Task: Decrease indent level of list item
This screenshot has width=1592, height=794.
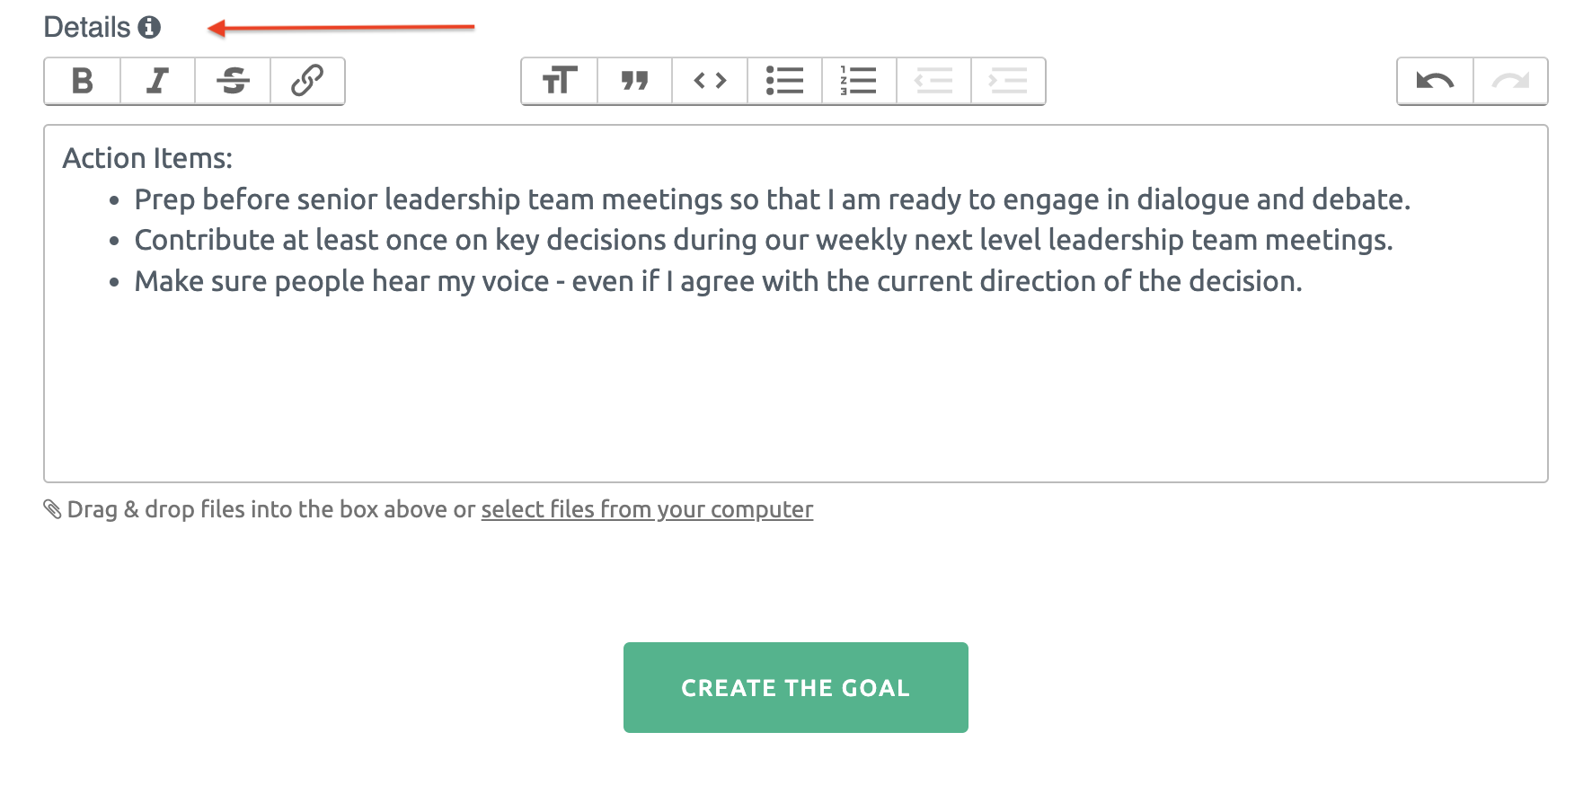Action: [933, 81]
